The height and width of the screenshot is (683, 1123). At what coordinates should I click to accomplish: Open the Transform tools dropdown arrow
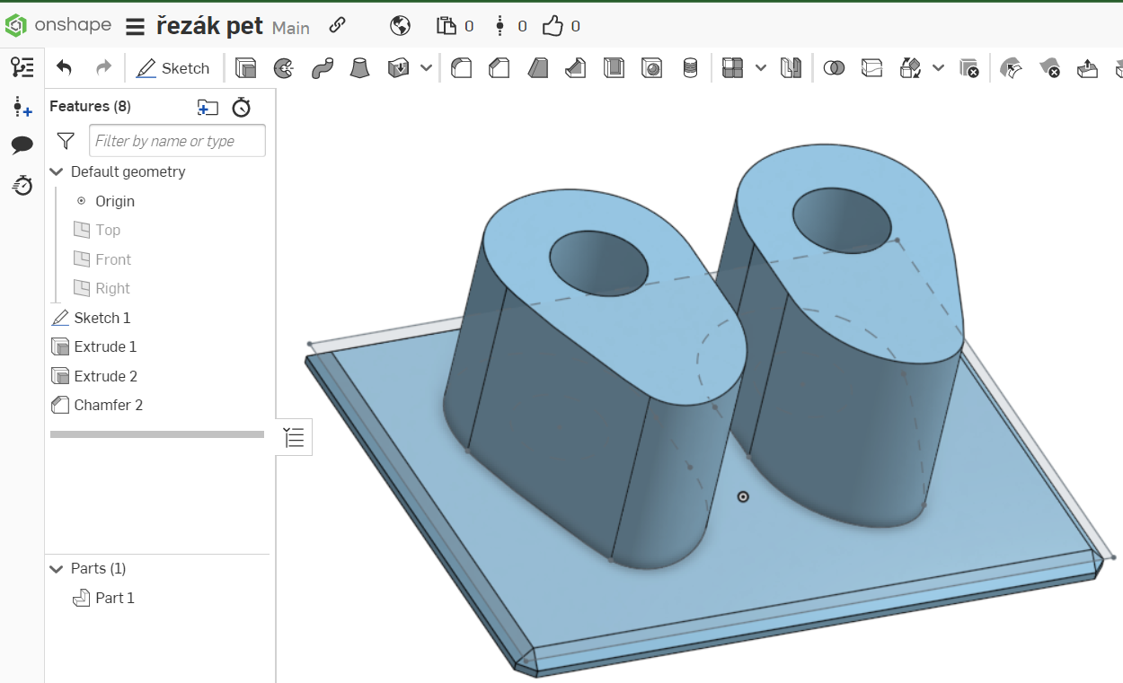[938, 68]
